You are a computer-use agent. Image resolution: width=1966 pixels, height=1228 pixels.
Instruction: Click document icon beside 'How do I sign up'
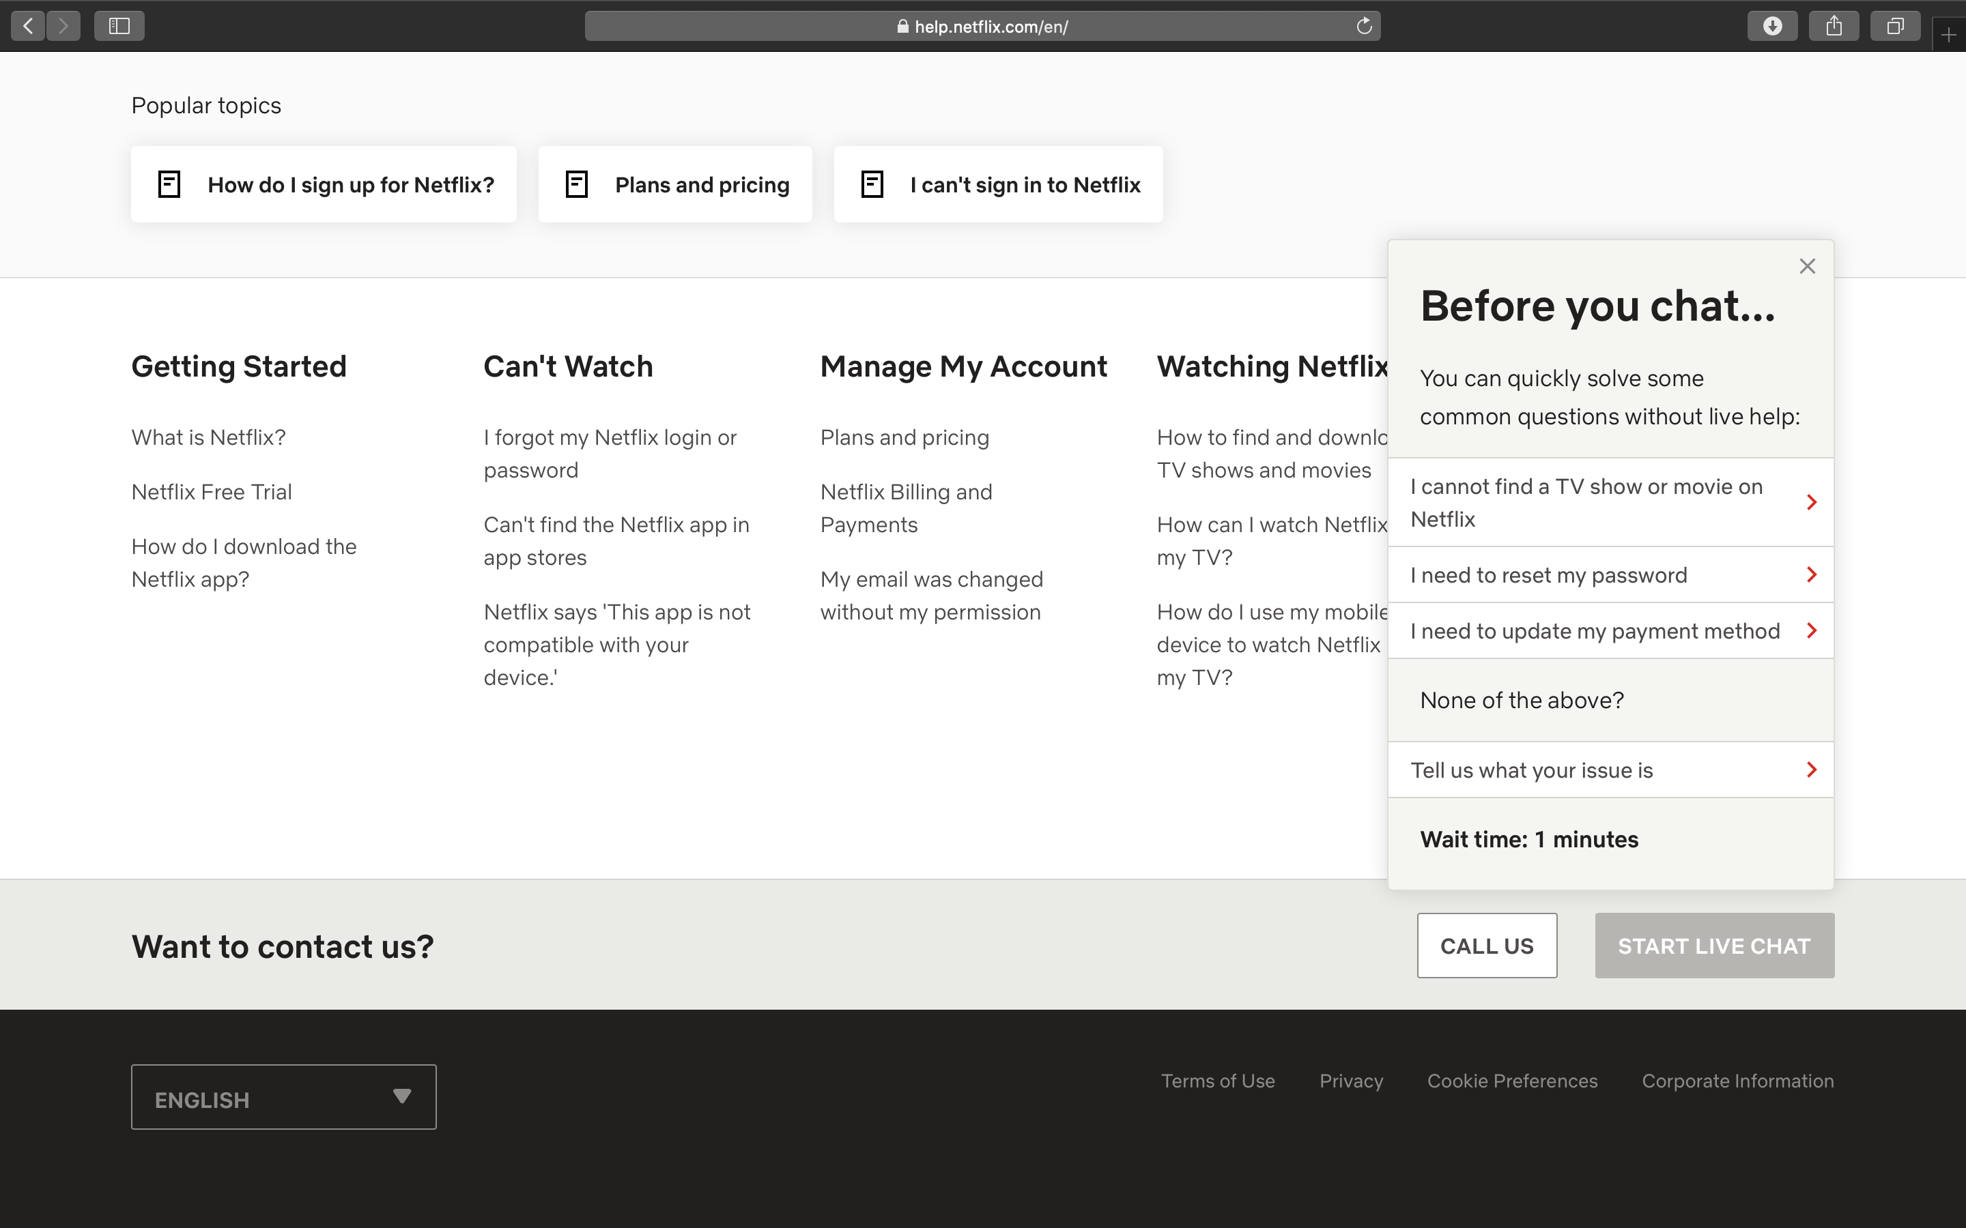pyautogui.click(x=169, y=184)
